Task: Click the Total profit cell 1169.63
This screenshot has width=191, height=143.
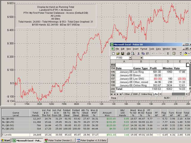Action: click(156, 89)
